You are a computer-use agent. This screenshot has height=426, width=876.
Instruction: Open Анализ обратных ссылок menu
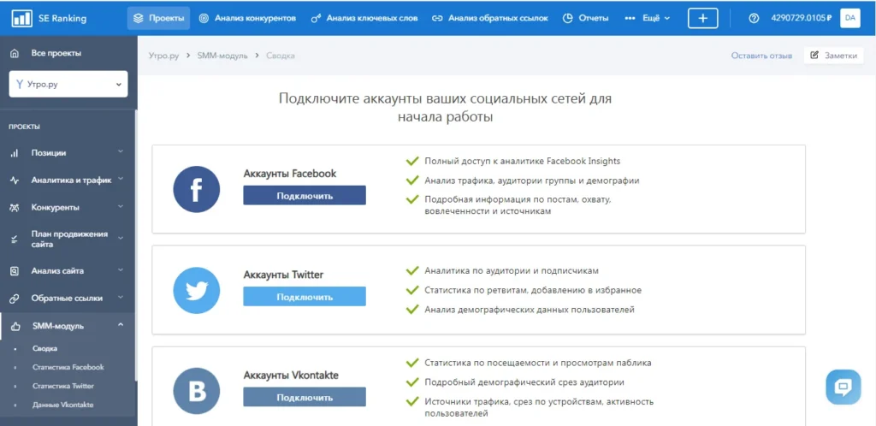490,18
